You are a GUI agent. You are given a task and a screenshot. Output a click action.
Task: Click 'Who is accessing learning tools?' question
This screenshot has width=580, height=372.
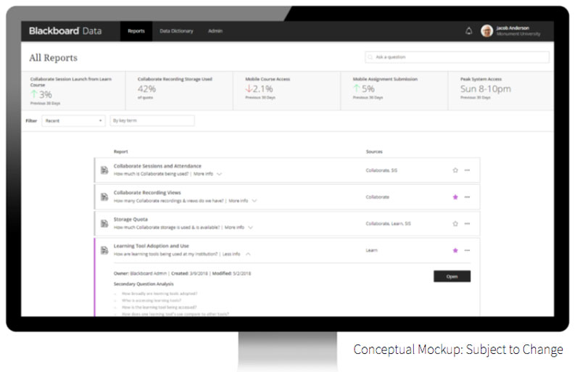pyautogui.click(x=152, y=300)
